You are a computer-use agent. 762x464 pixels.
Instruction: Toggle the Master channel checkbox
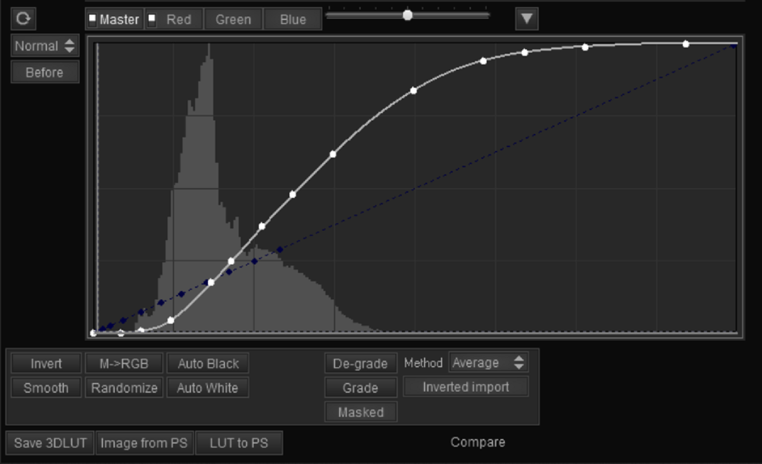[92, 18]
